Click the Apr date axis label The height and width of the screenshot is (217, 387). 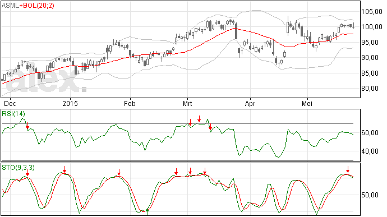[250, 103]
